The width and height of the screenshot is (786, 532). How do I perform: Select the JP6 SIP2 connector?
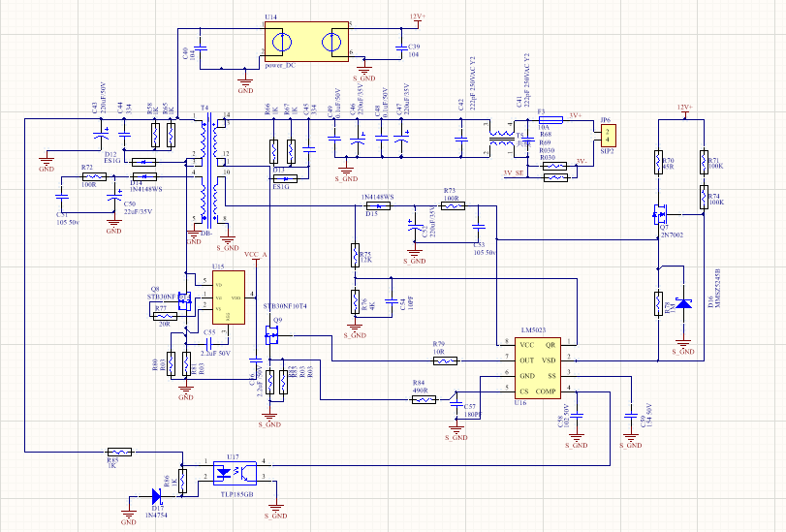[609, 136]
